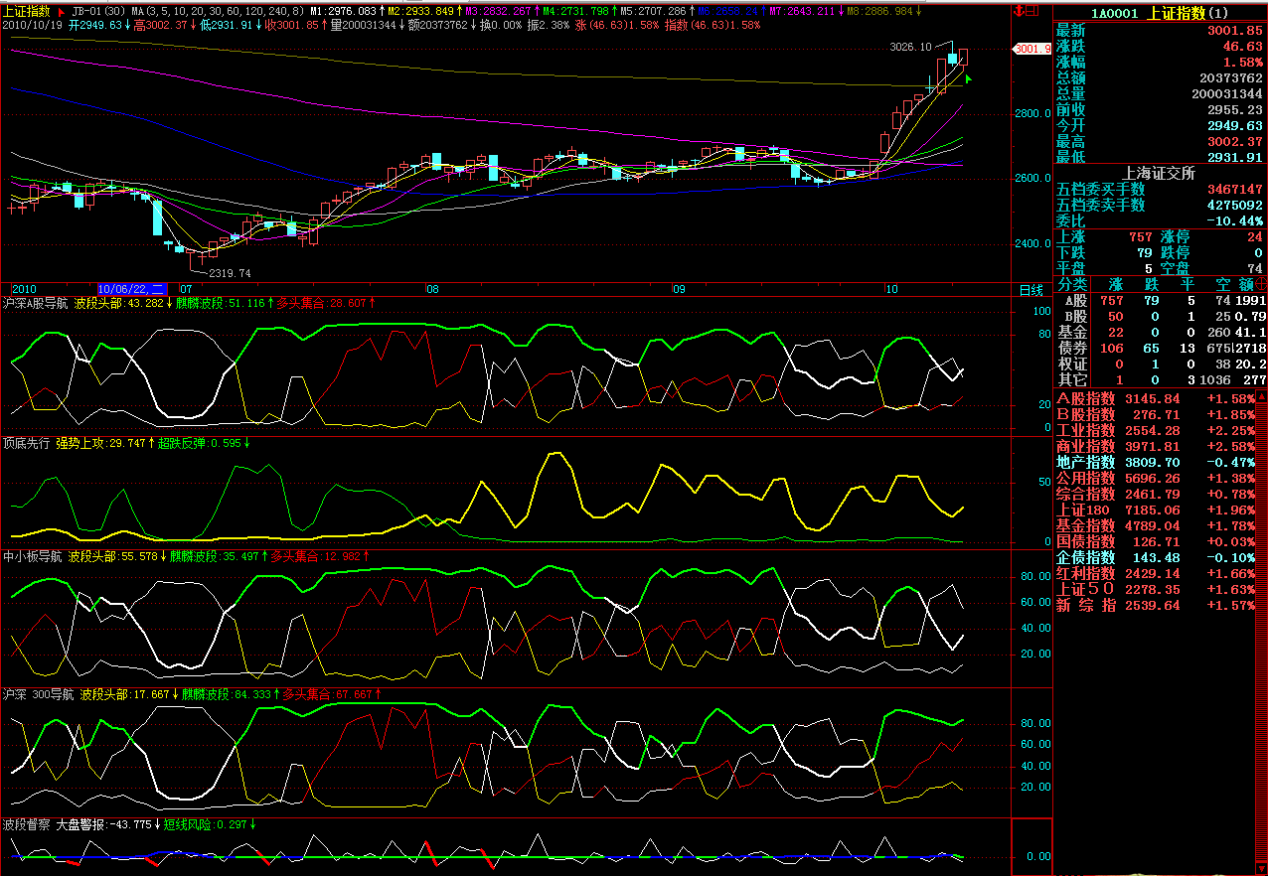Image resolution: width=1268 pixels, height=876 pixels.
Task: Click the M7:2643.211 moving average value
Action: click(x=807, y=12)
